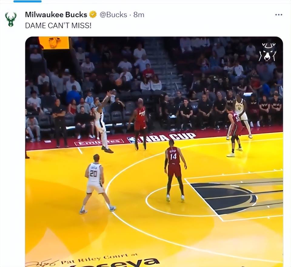This screenshot has width=291, height=267.
Task: Play the Bucks video at center court
Action: (154, 152)
